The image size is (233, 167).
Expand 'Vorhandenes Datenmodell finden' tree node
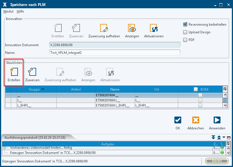[5, 148]
